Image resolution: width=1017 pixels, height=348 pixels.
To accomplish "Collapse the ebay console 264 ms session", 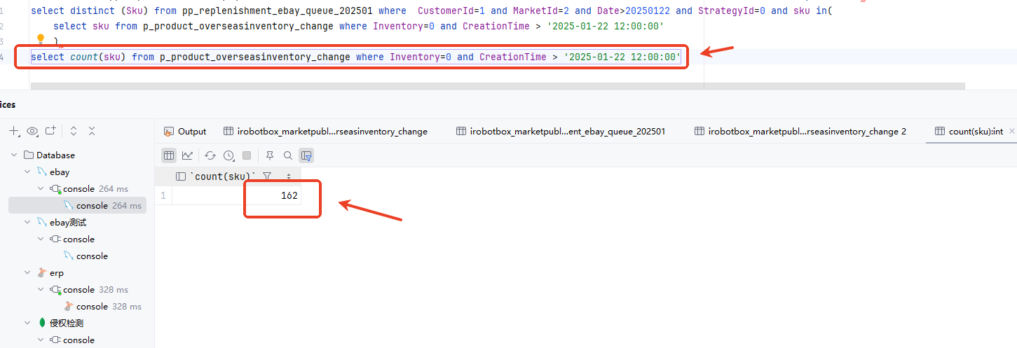I will tap(41, 188).
